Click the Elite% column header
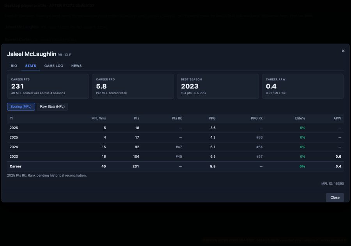351x246 pixels. click(x=300, y=118)
